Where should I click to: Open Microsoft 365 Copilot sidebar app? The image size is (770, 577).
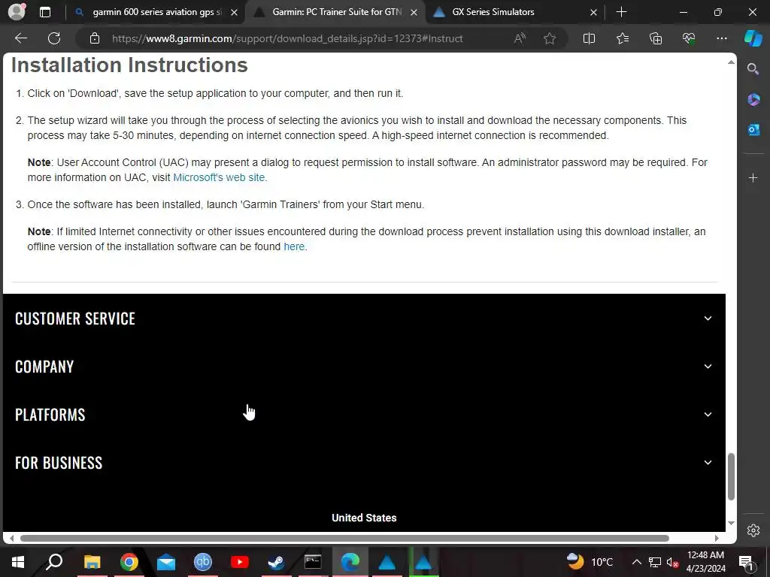[753, 100]
